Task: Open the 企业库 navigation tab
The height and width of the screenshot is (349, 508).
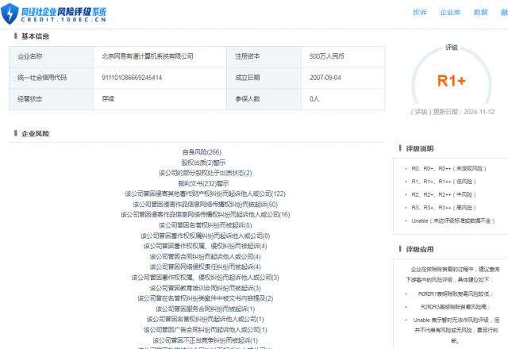Action: 450,13
